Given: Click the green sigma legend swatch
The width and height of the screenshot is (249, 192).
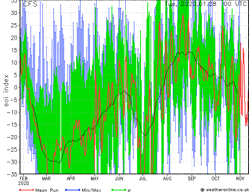Looking at the screenshot, I should pos(119,190).
